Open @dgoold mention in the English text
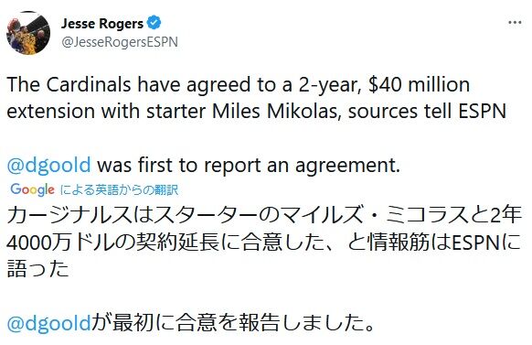 (48, 165)
